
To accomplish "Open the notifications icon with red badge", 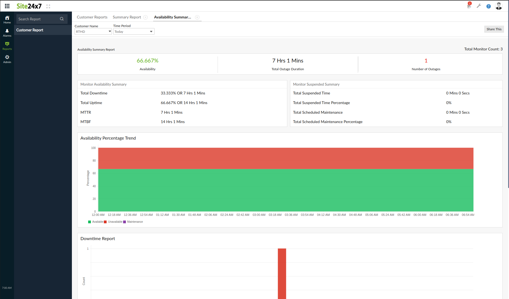I will point(469,6).
